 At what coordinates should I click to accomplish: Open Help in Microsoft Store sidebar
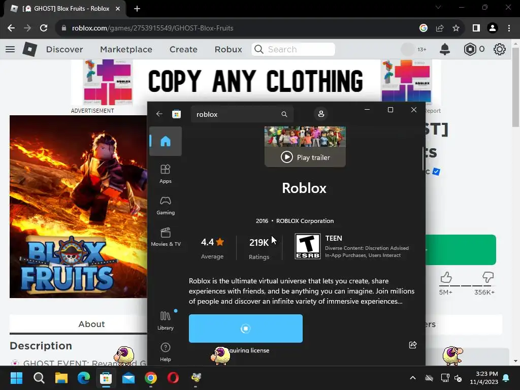166,352
